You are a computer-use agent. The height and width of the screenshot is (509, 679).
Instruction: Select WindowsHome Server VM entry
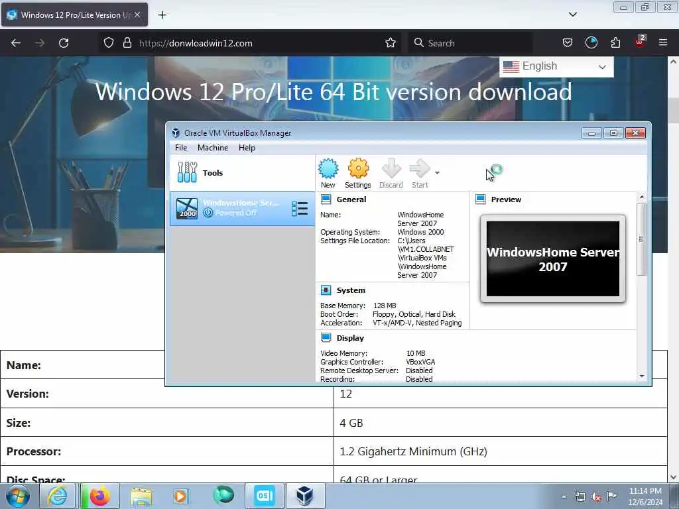coord(242,209)
